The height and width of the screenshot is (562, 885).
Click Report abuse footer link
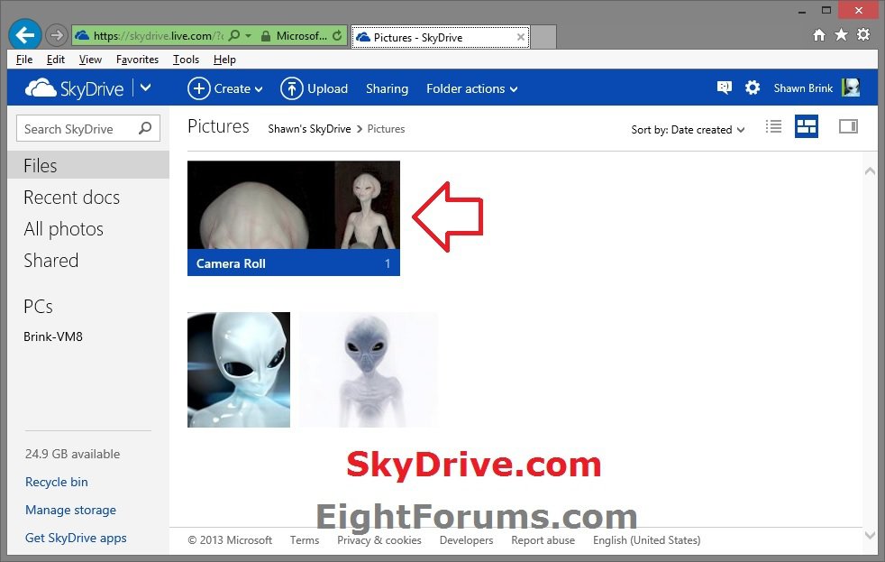(543, 540)
